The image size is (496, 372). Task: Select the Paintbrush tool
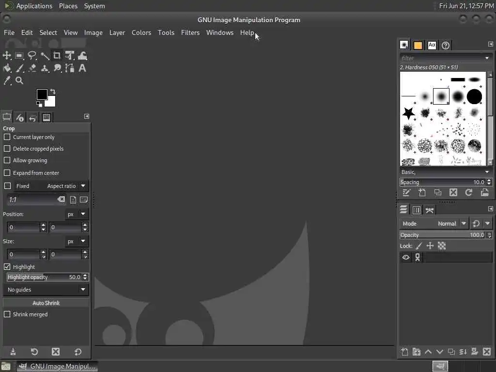point(19,68)
